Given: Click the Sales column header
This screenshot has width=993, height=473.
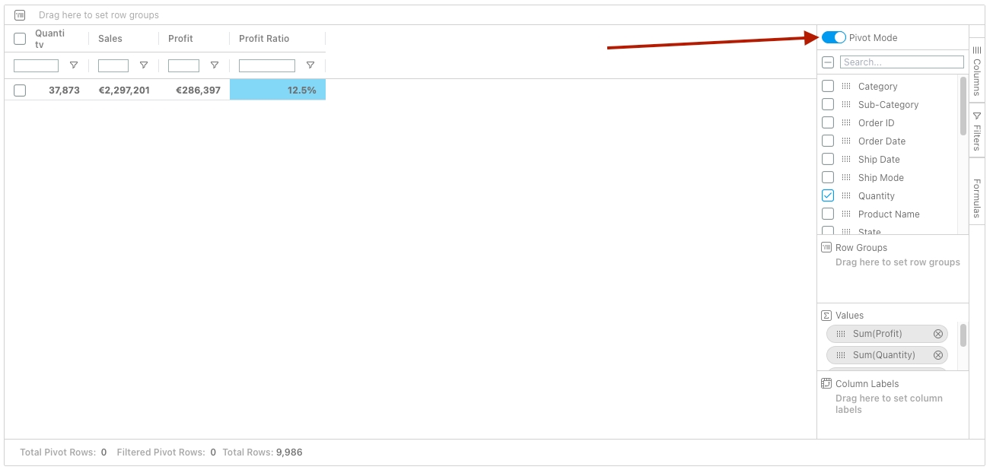Looking at the screenshot, I should click(110, 39).
